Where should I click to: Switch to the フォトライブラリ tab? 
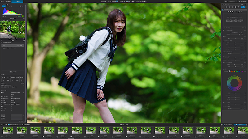pyautogui.click(x=6, y=2)
